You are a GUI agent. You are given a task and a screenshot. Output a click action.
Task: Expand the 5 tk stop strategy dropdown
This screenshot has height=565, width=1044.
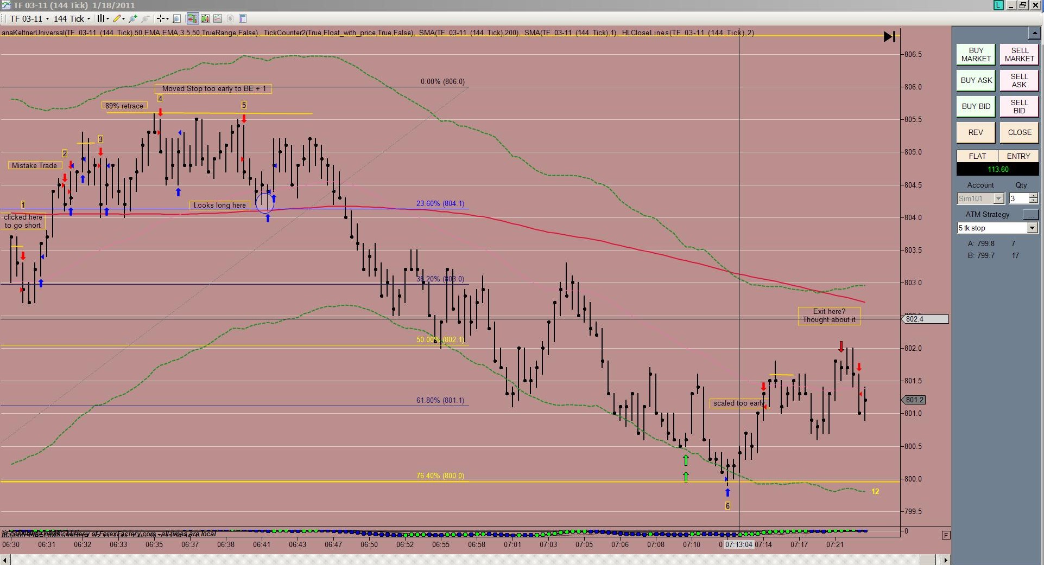(x=1033, y=228)
